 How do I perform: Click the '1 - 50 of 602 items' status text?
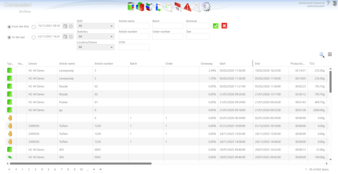click(317, 170)
